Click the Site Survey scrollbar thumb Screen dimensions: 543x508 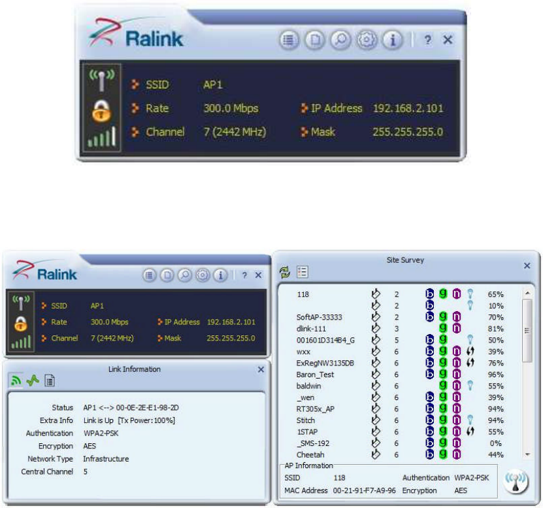click(x=527, y=331)
